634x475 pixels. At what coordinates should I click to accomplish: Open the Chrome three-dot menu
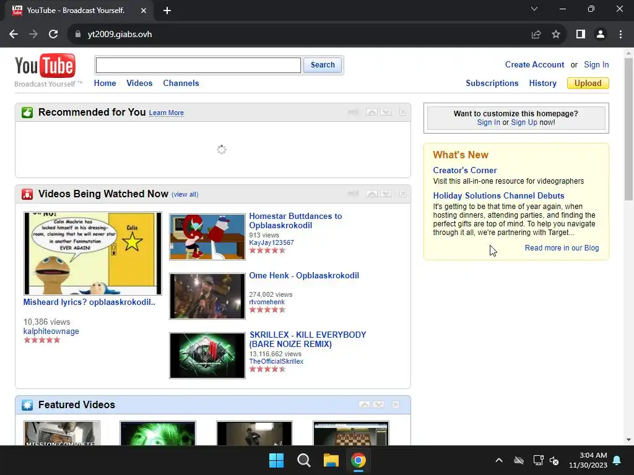(x=620, y=35)
